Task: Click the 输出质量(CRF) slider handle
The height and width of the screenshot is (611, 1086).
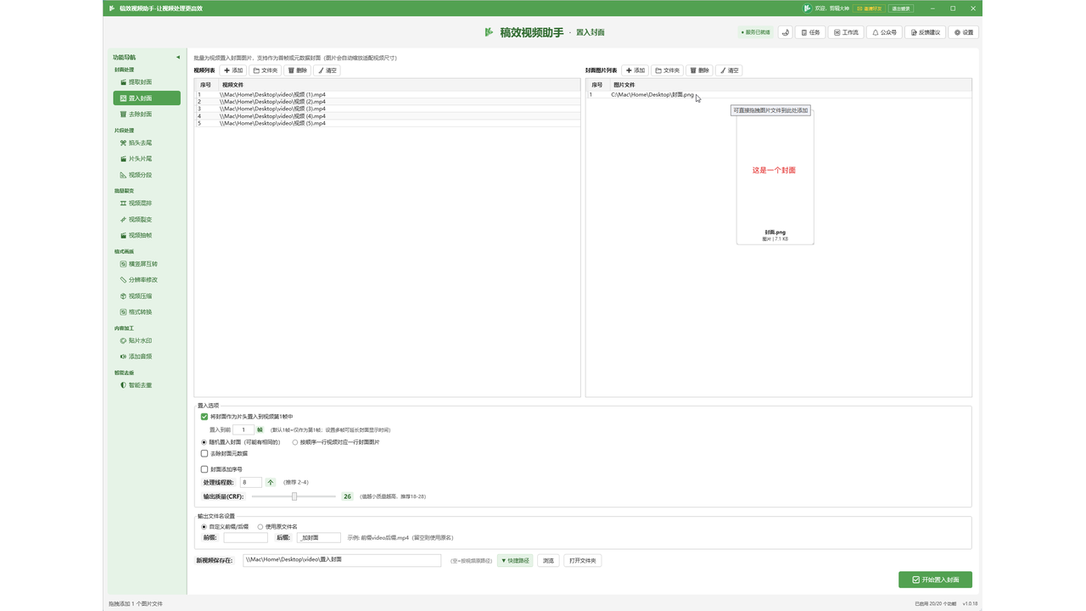Action: click(x=294, y=496)
